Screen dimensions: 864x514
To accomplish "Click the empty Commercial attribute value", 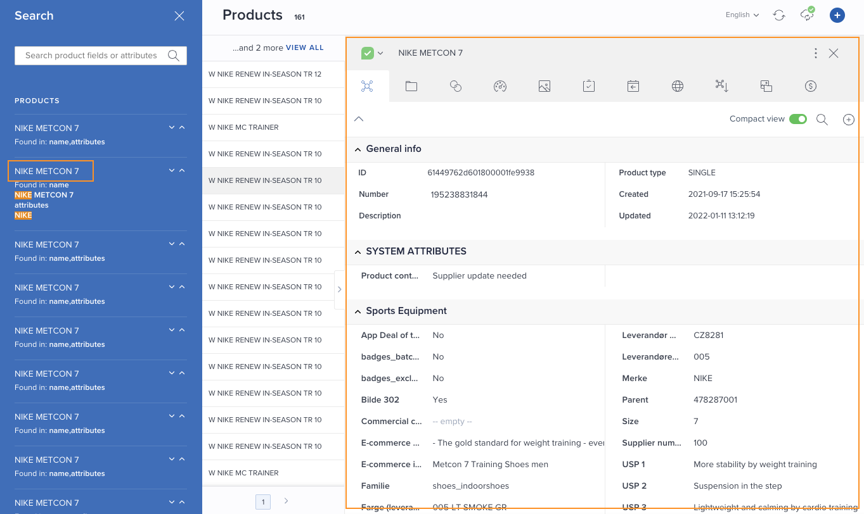I will [452, 421].
